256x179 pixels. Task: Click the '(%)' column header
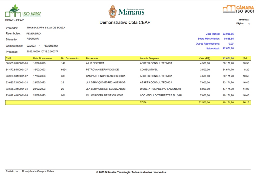tap(245, 58)
